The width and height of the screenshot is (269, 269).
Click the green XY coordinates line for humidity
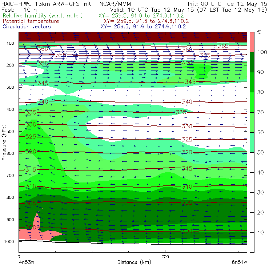click(x=141, y=16)
